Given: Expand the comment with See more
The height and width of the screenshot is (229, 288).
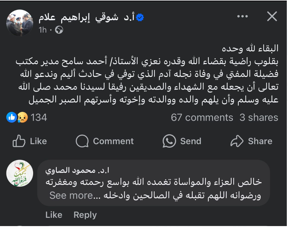Looking at the screenshot, I should pos(71,195).
